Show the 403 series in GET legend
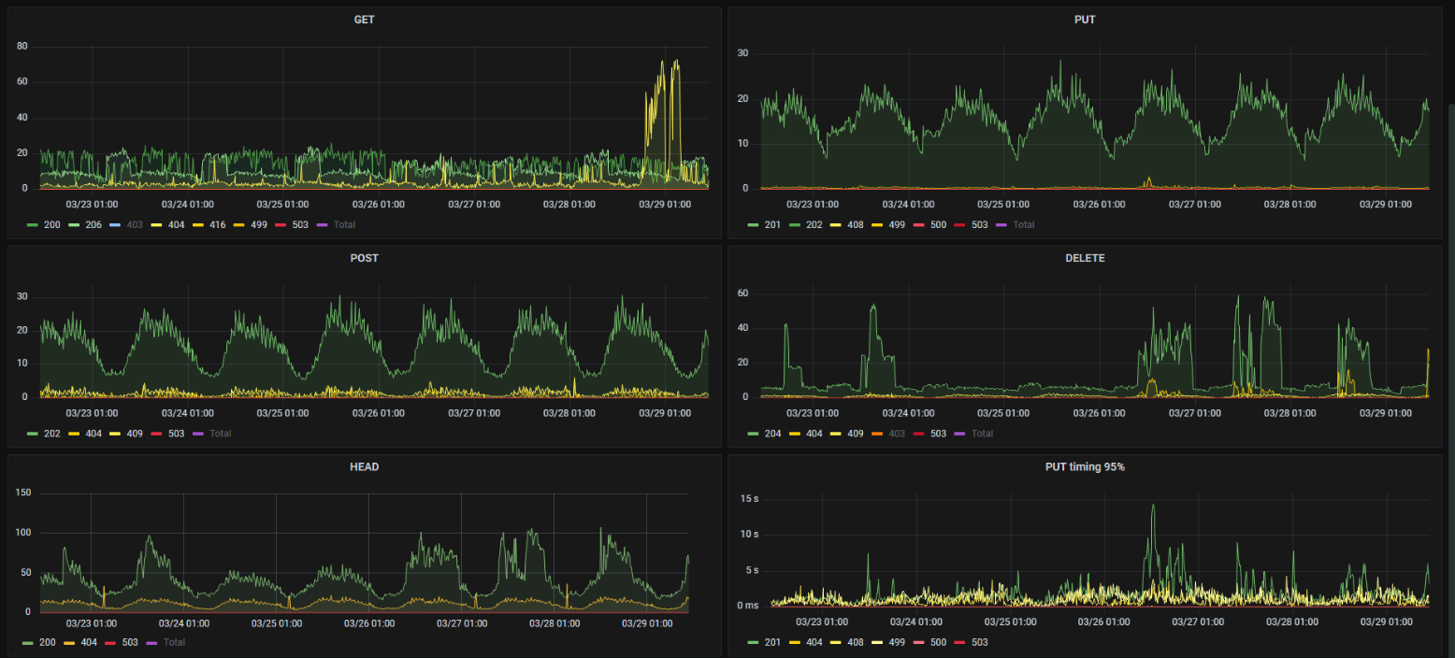 coord(136,224)
